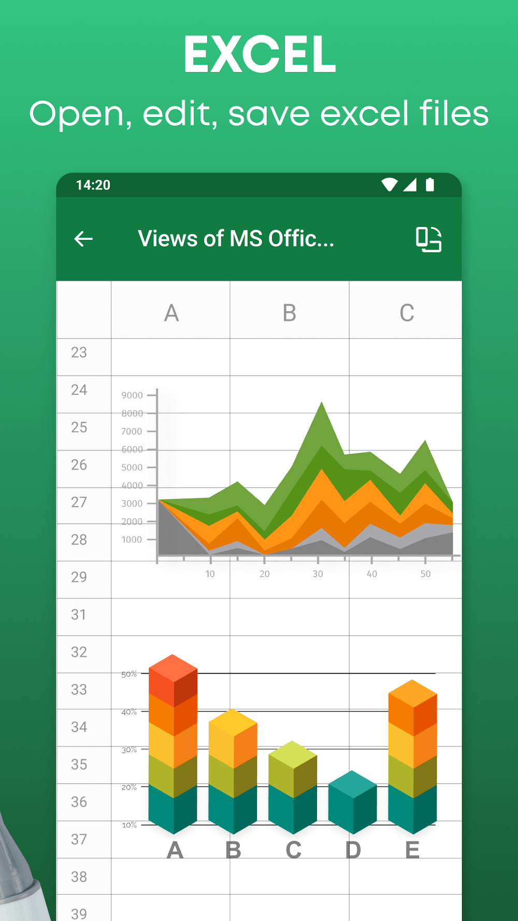The image size is (518, 921).
Task: Select column B header
Action: tap(289, 312)
